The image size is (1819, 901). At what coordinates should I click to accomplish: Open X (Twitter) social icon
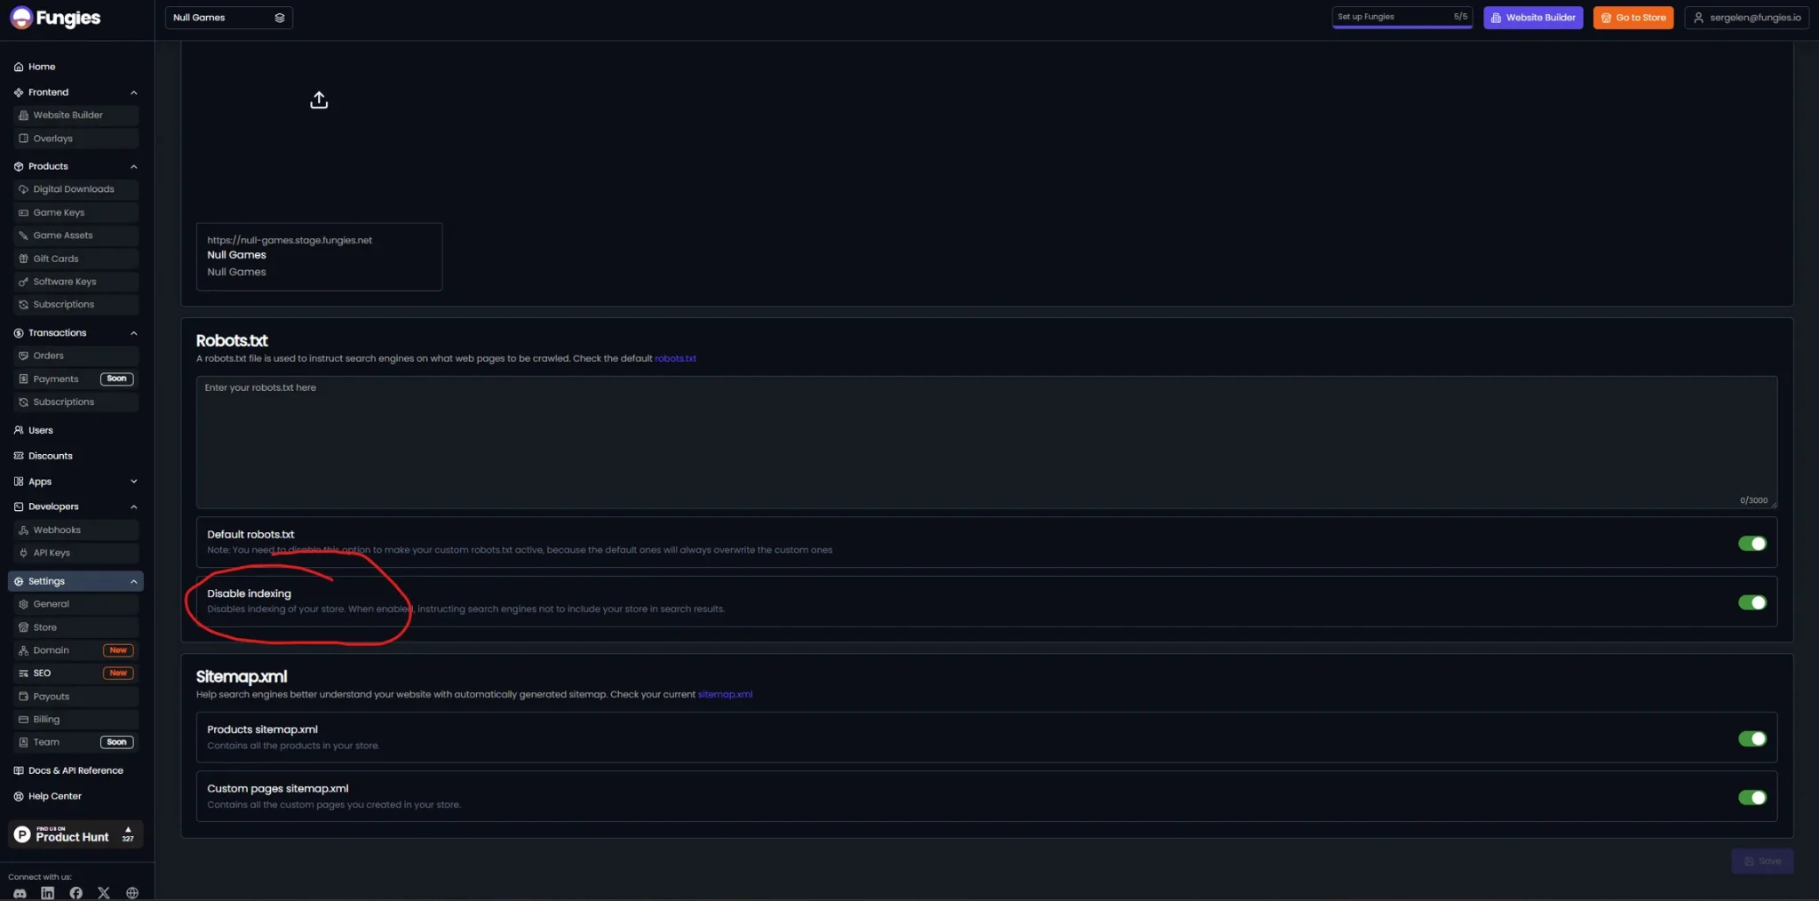[104, 893]
